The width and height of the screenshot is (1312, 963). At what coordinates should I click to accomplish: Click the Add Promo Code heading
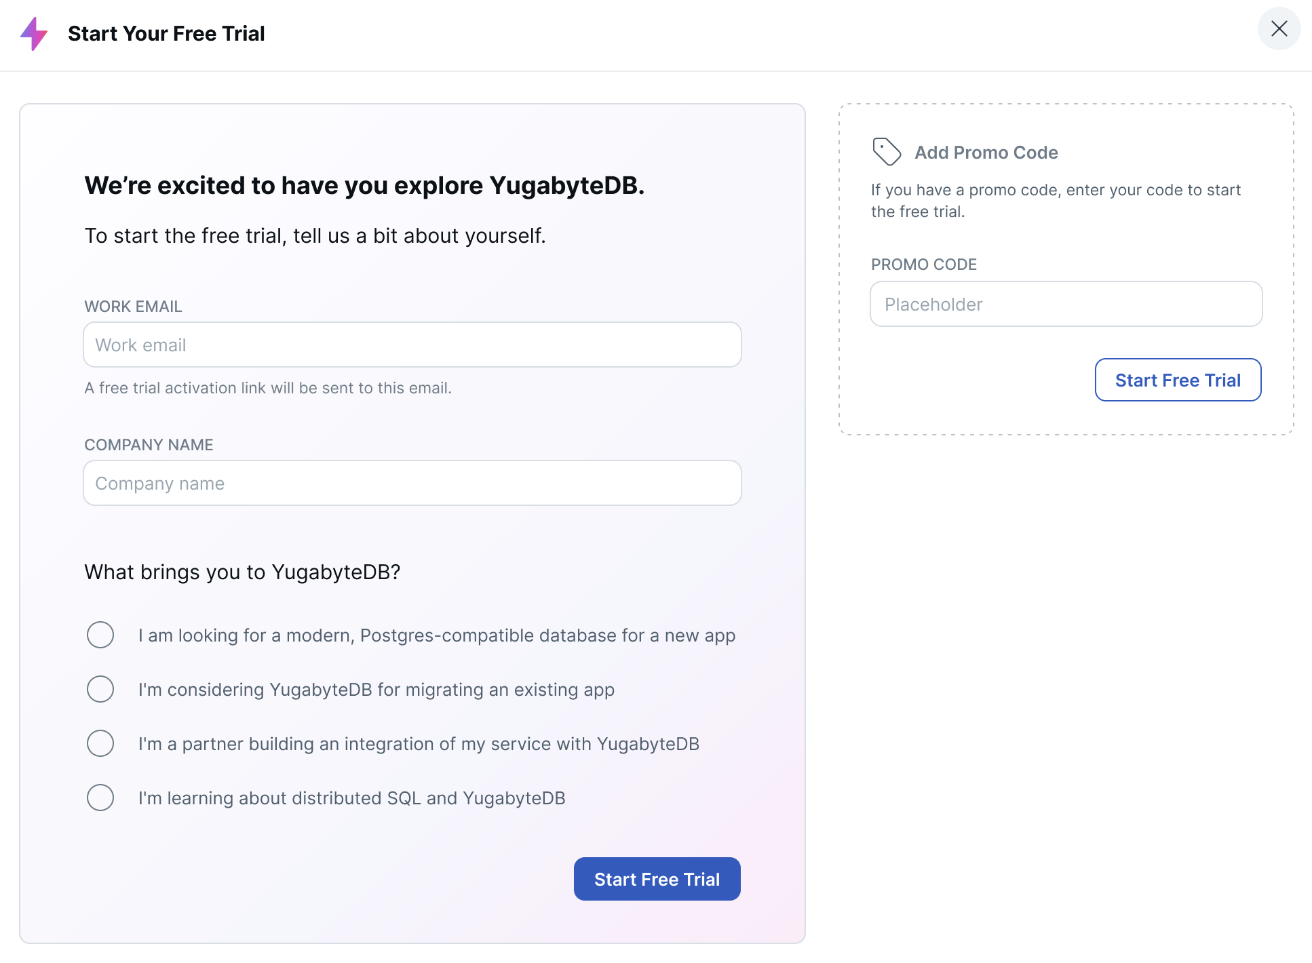point(985,152)
